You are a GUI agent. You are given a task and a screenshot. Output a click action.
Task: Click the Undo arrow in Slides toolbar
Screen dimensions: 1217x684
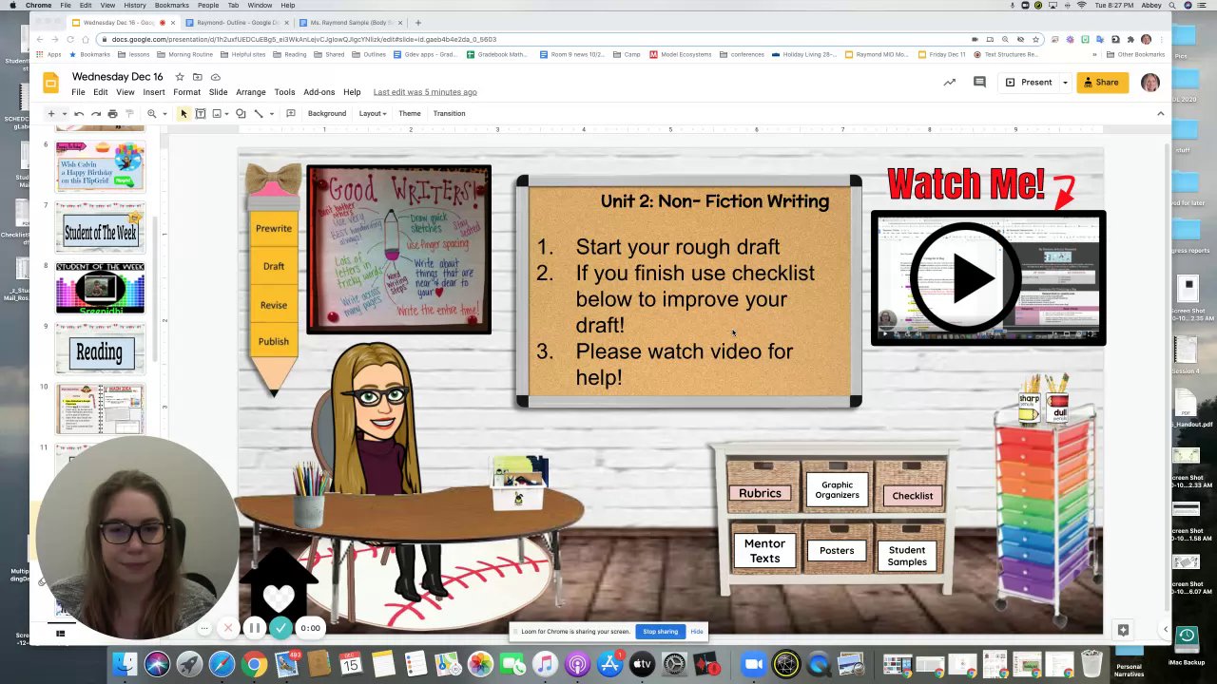coord(79,114)
